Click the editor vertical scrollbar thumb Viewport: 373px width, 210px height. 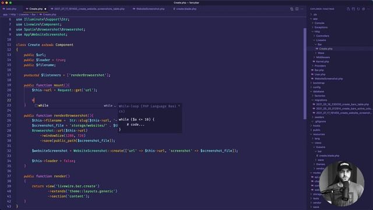click(x=305, y=73)
